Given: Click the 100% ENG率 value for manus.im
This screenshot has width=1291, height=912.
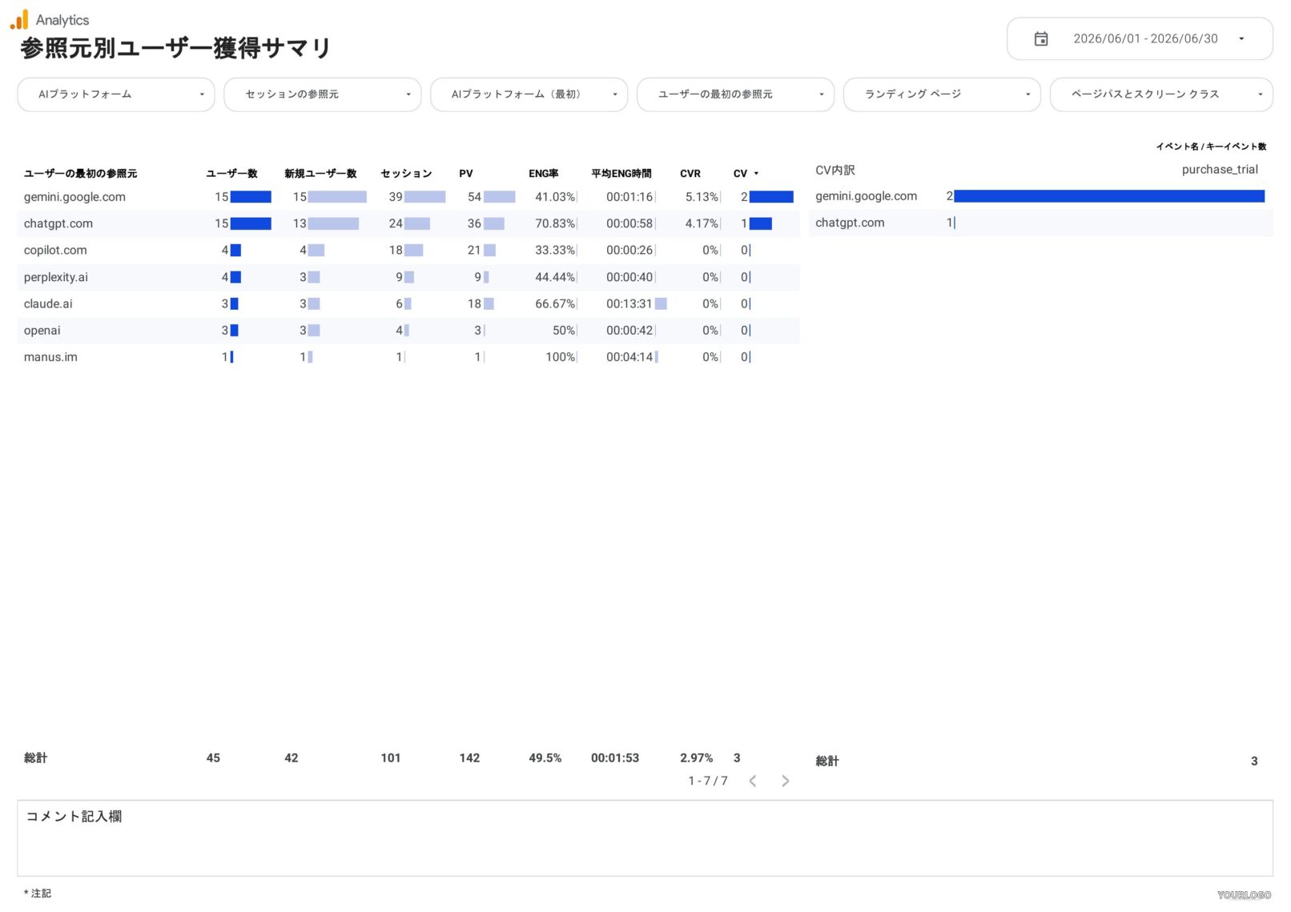Looking at the screenshot, I should pos(561,357).
